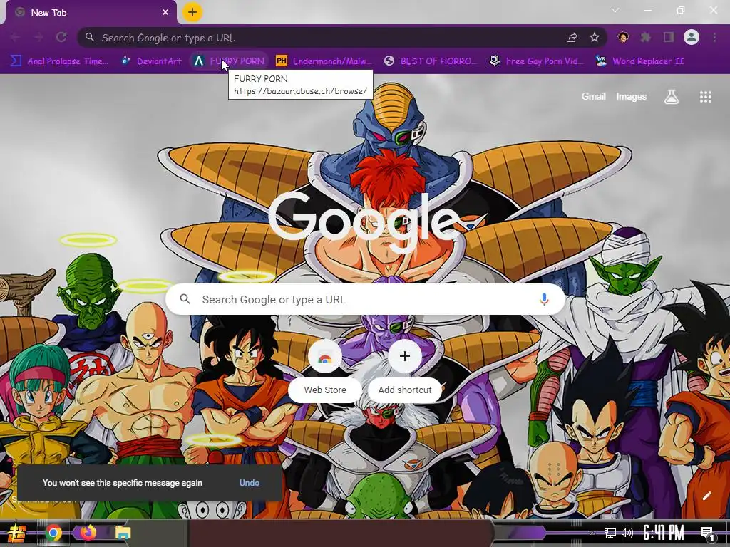This screenshot has width=730, height=547.
Task: Click the share page icon in the address bar
Action: (x=572, y=38)
